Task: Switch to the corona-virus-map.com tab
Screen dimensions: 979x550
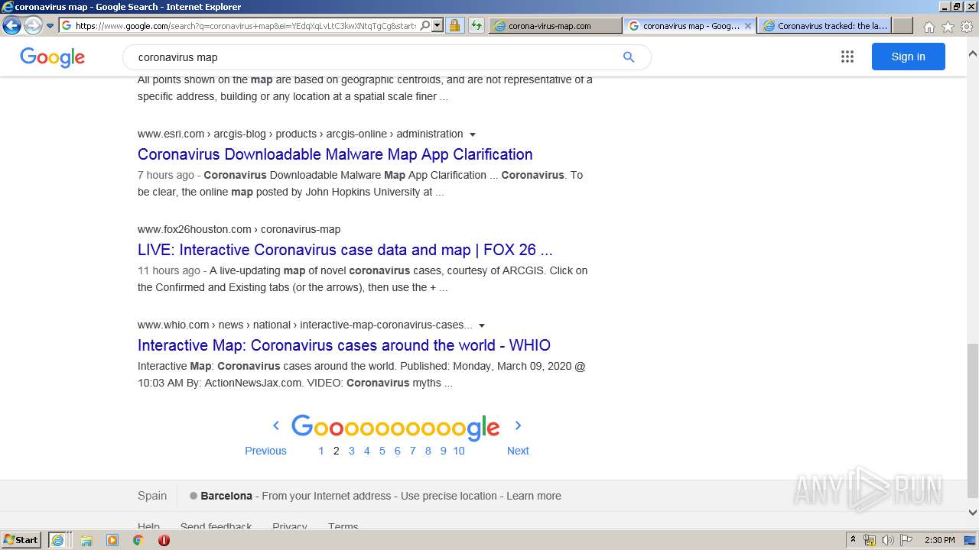Action: coord(555,25)
